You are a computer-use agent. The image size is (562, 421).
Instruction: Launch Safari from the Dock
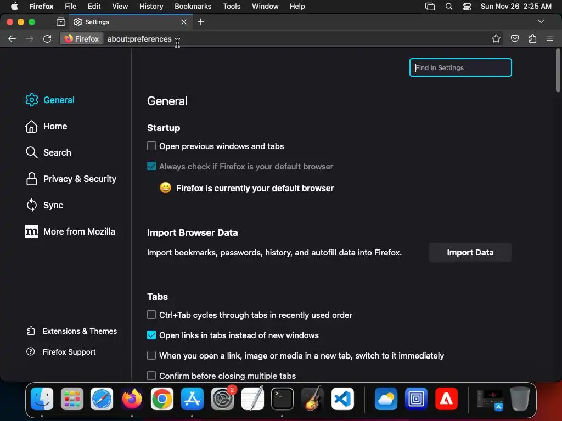102,399
